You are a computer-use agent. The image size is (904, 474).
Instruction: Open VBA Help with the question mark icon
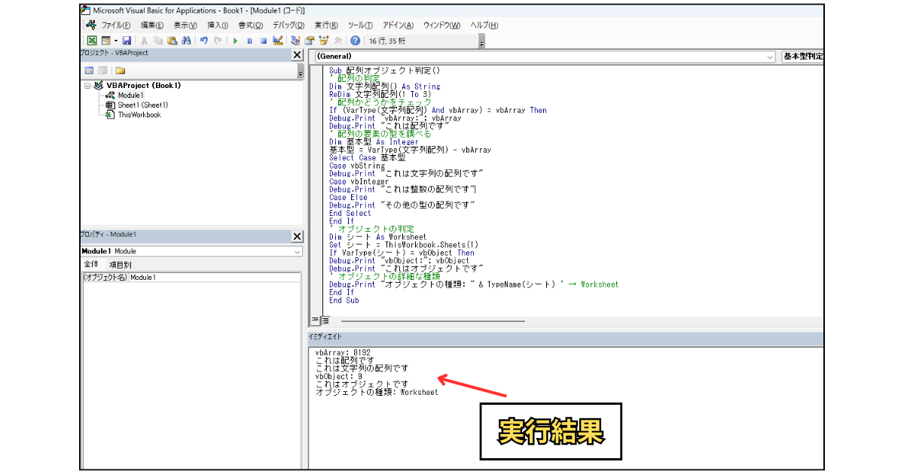point(355,41)
